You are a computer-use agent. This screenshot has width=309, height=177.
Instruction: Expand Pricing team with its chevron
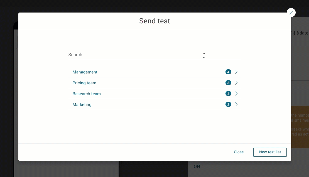pyautogui.click(x=236, y=83)
